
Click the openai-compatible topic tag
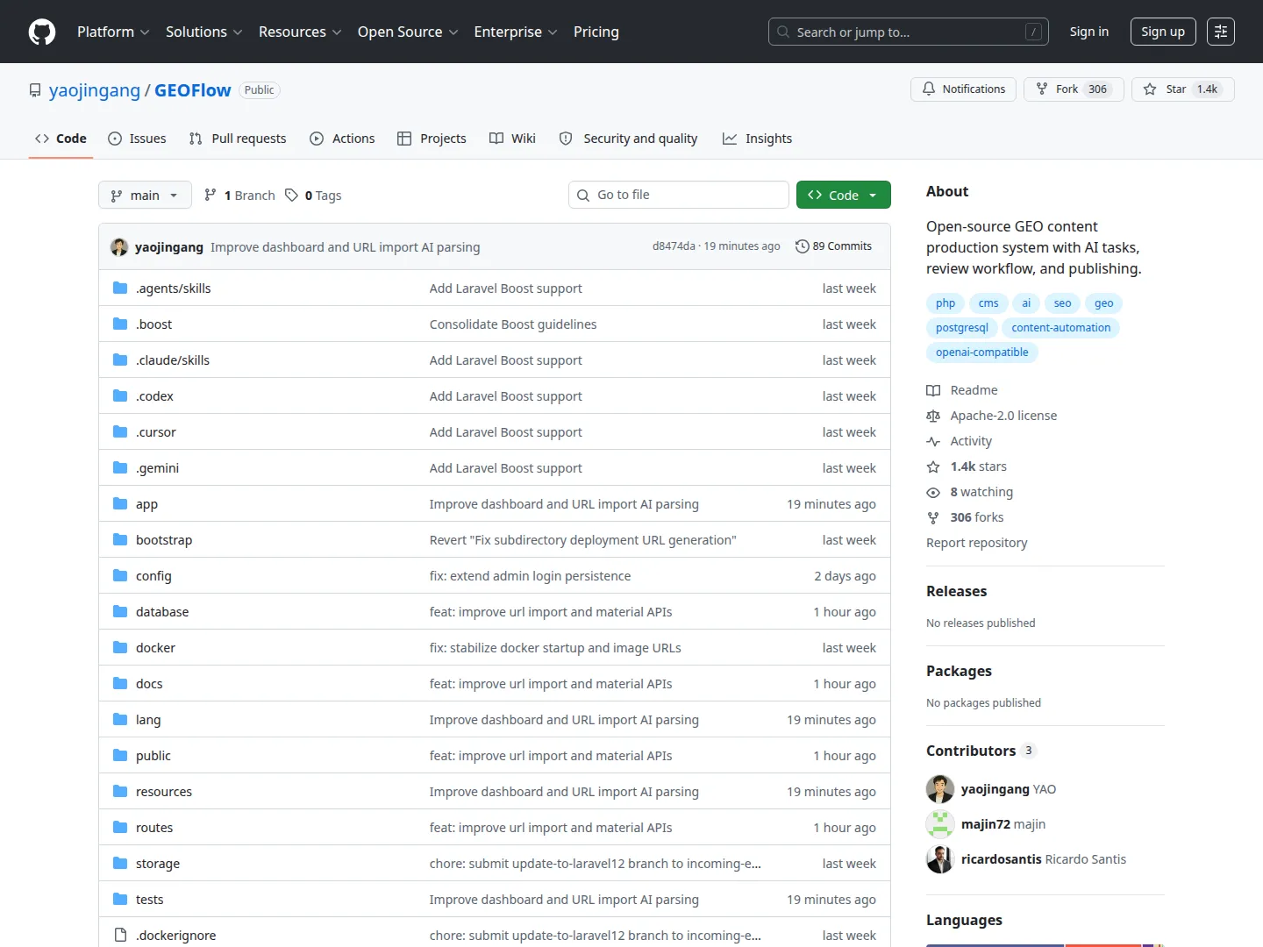point(982,352)
